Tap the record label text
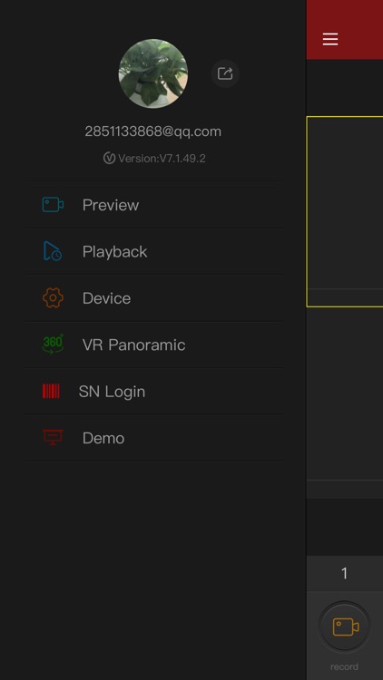Screen dimensions: 383x680 click(344, 666)
